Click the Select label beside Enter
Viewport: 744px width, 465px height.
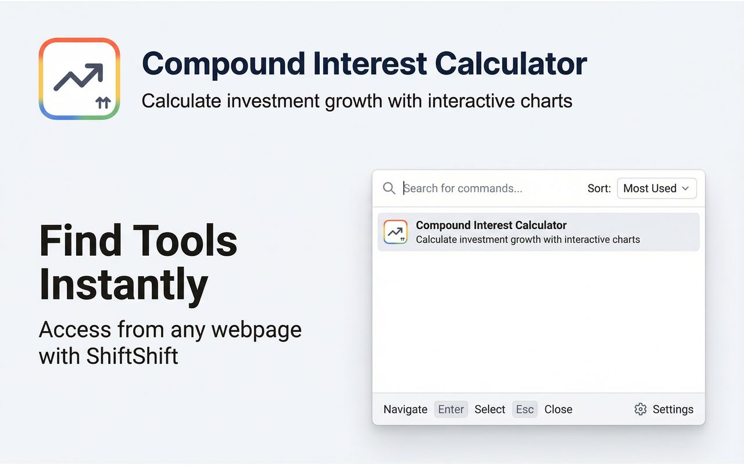pos(490,409)
